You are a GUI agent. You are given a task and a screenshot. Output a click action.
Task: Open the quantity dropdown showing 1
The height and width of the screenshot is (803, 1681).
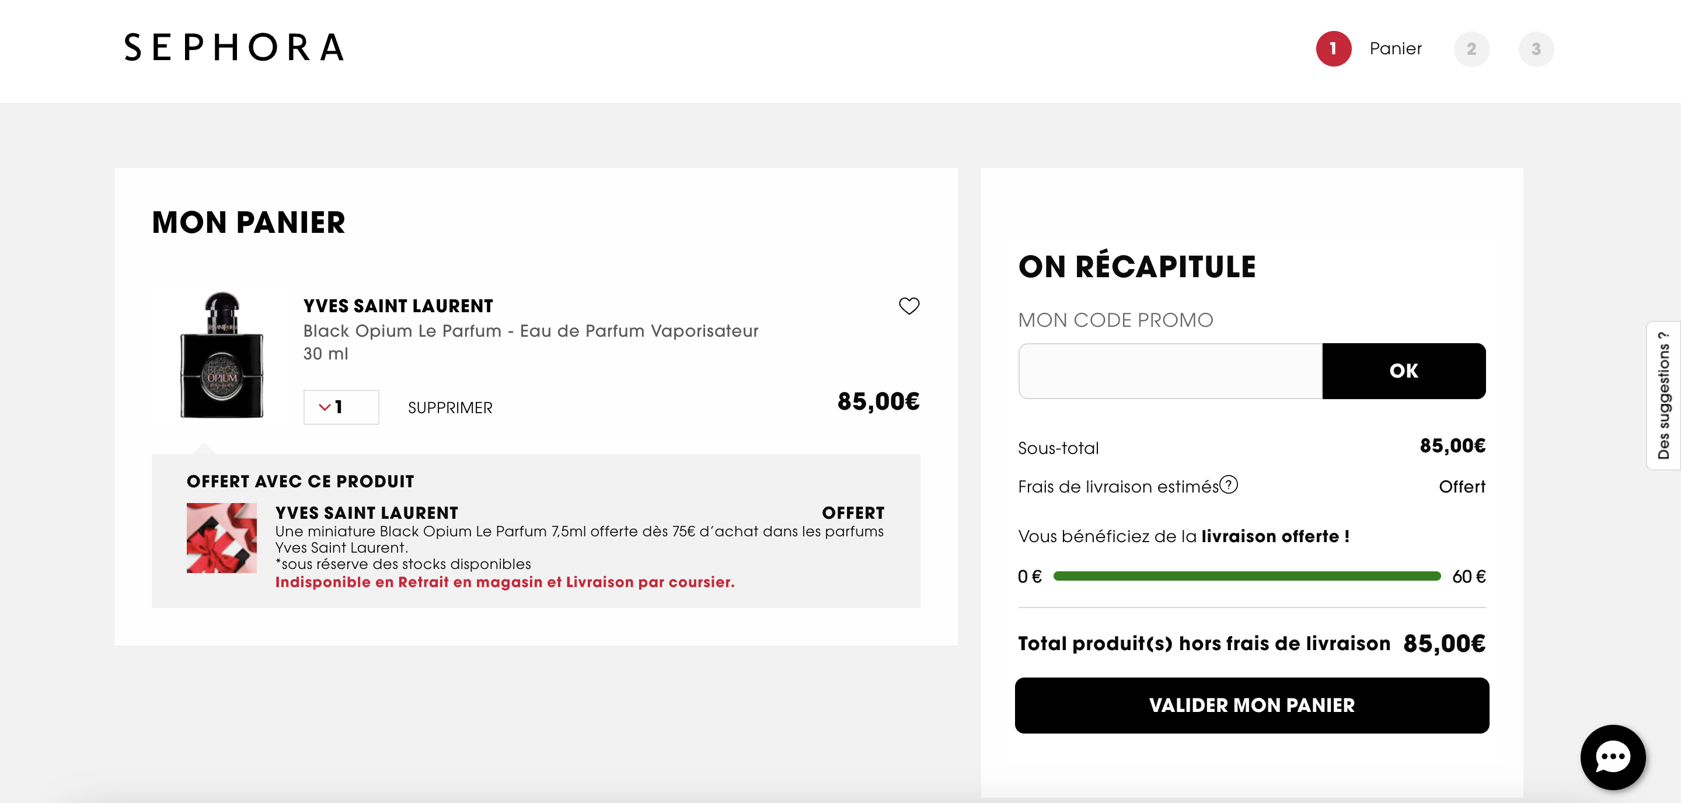[x=341, y=407]
